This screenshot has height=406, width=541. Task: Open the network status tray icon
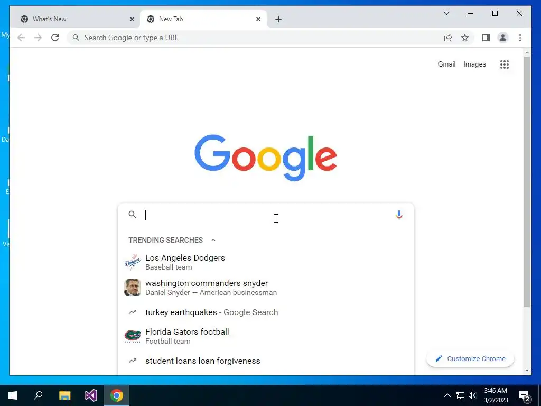pyautogui.click(x=460, y=395)
